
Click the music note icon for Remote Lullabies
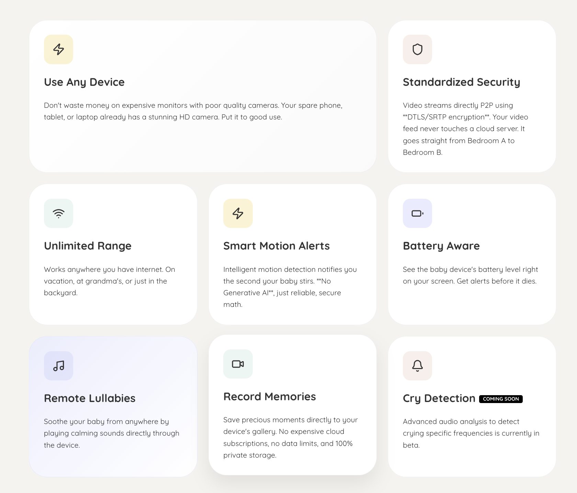click(58, 366)
